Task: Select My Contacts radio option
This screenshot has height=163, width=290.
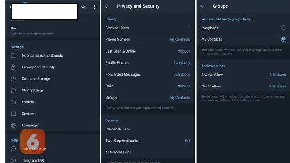Action: click(283, 39)
